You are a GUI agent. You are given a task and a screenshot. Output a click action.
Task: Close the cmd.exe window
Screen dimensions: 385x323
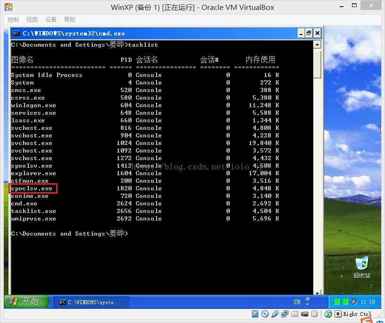pos(317,33)
